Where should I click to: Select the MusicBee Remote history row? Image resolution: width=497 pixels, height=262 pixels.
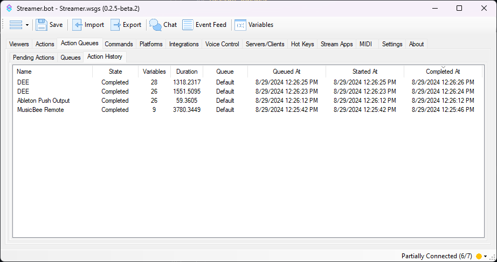coord(40,110)
